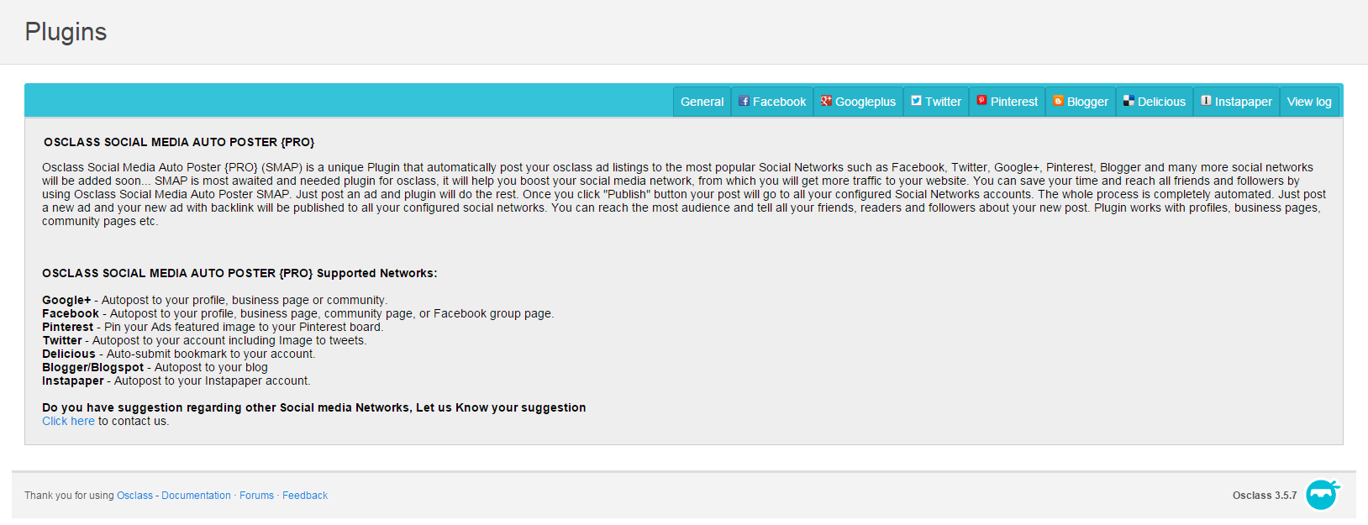The height and width of the screenshot is (525, 1368).
Task: Click the 'Click here' contact link
Action: [x=68, y=421]
